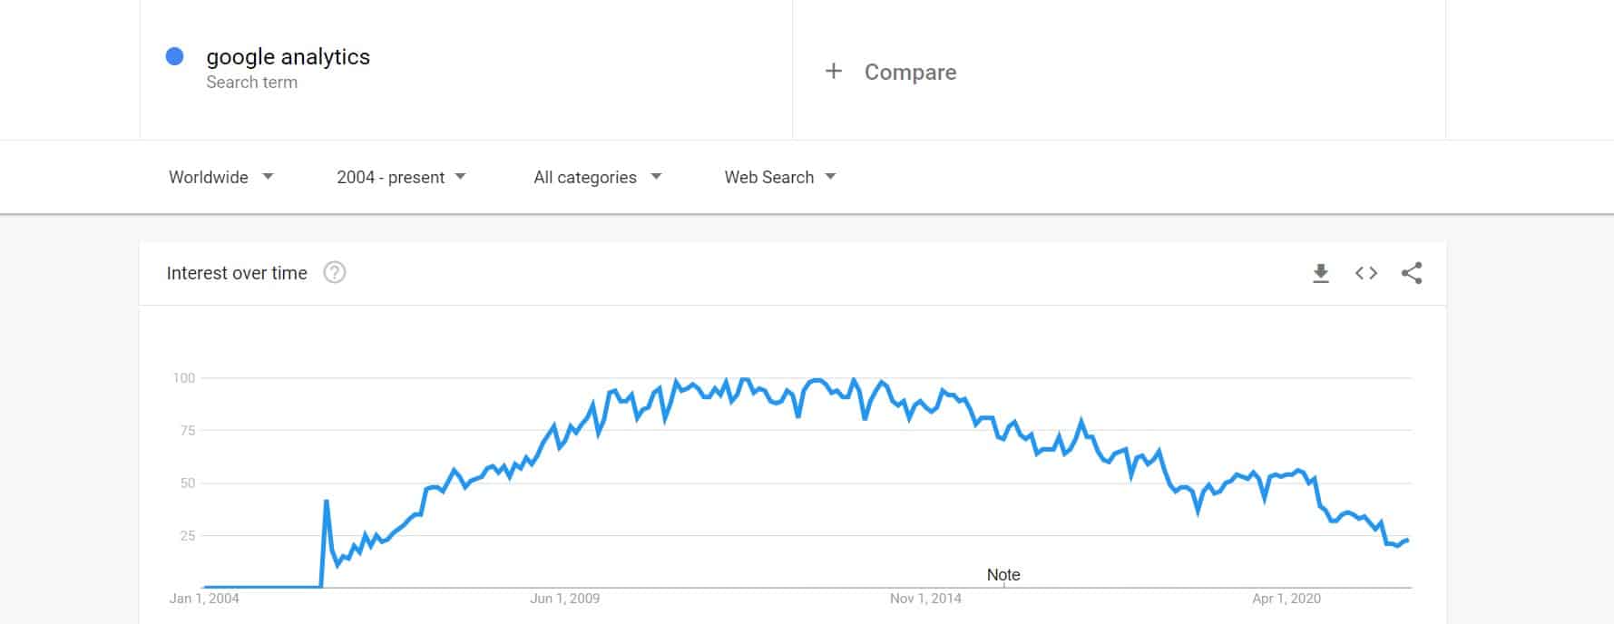Click the Note marker on the timeline
The height and width of the screenshot is (624, 1614).
coord(1003,575)
